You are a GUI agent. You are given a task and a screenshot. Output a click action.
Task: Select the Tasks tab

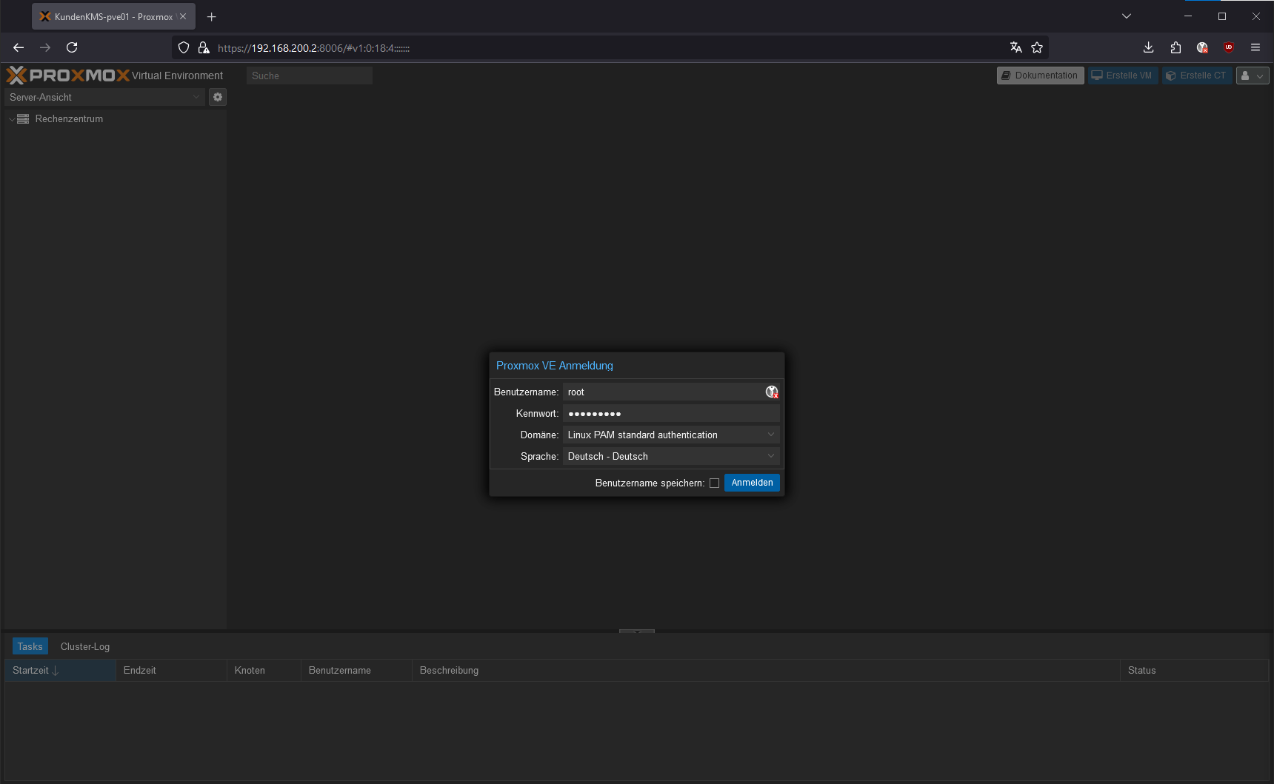coord(30,646)
